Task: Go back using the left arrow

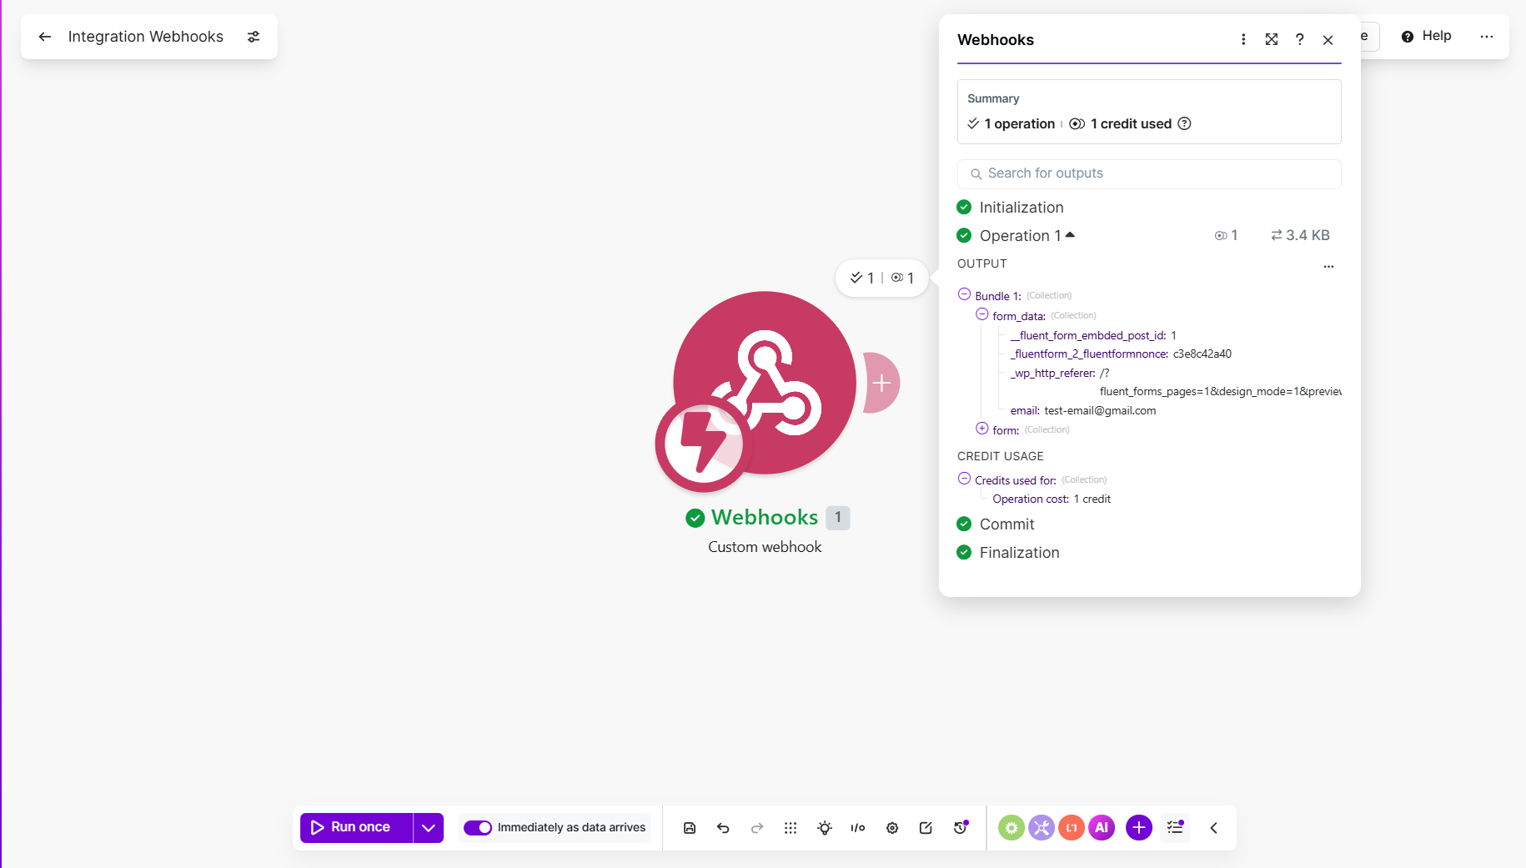Action: [x=45, y=37]
